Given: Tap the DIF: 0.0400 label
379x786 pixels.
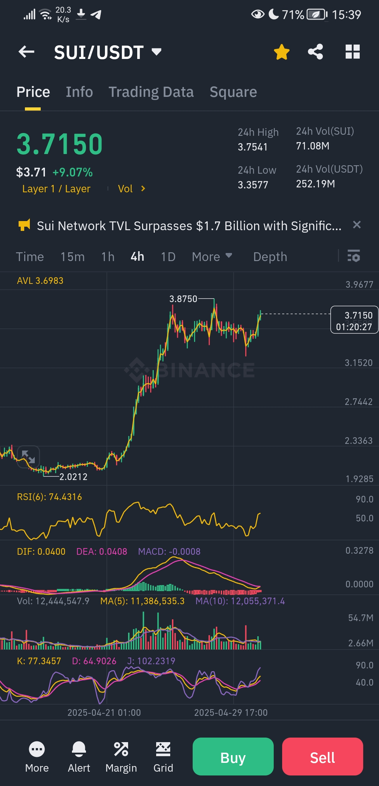Looking at the screenshot, I should 41,552.
